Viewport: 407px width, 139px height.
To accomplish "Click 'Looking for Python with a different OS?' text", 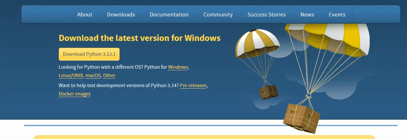I will coord(101,67).
